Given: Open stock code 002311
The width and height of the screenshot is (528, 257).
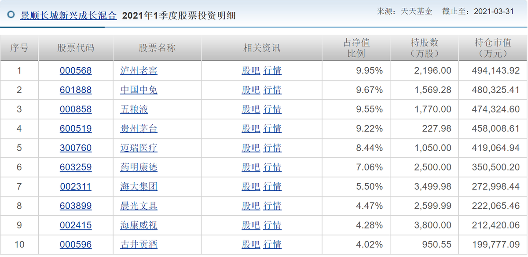Looking at the screenshot, I should pos(76,187).
